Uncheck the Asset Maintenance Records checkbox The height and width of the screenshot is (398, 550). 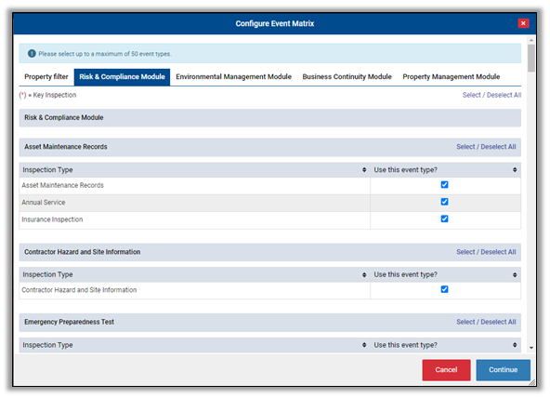[444, 185]
